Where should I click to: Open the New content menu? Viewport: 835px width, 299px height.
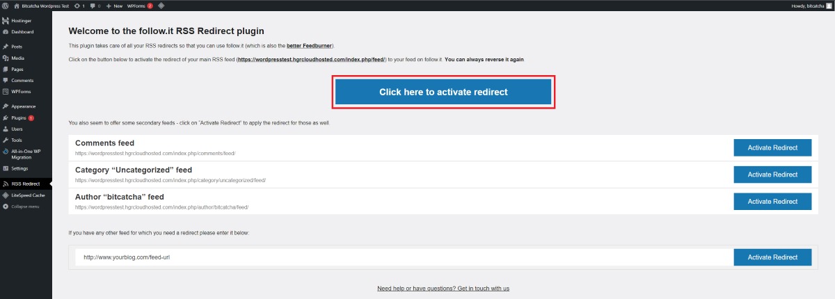114,6
